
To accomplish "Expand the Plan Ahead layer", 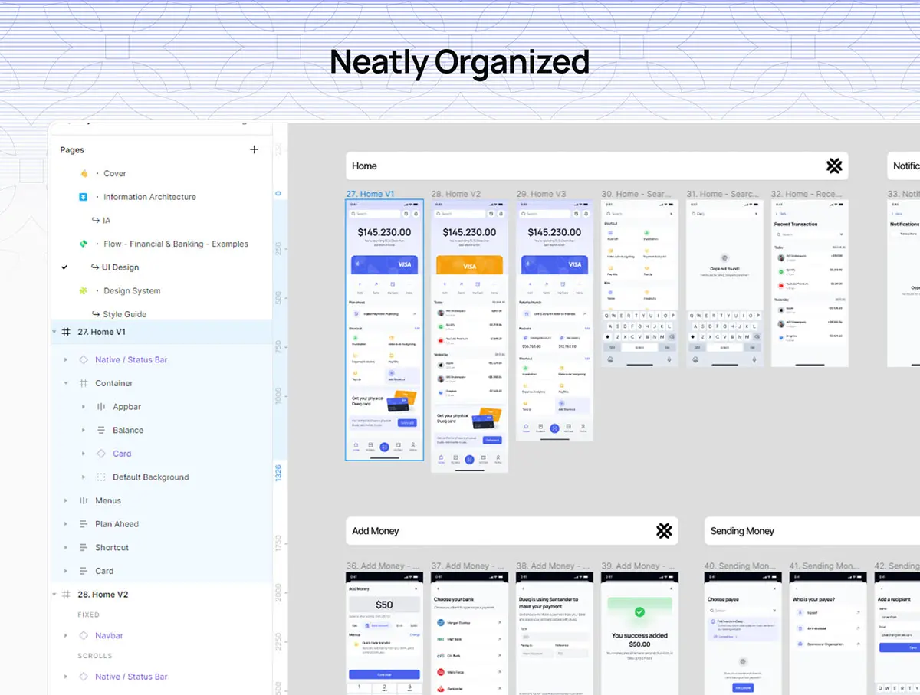I will pyautogui.click(x=66, y=524).
